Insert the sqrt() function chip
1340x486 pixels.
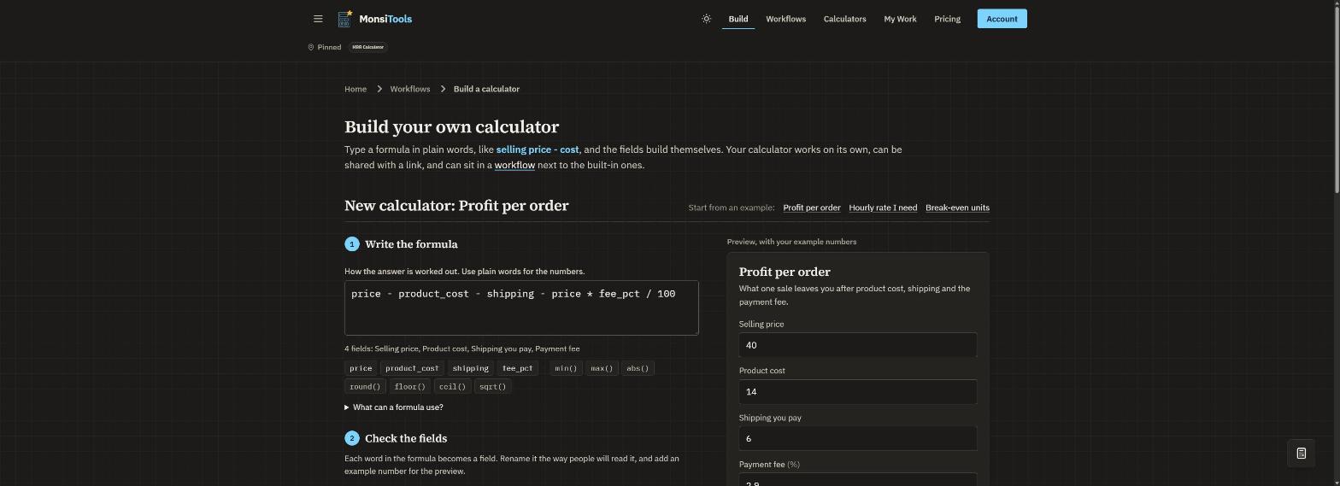pos(492,386)
